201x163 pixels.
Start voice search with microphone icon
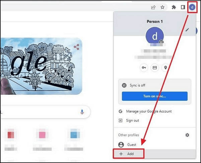[82, 112]
